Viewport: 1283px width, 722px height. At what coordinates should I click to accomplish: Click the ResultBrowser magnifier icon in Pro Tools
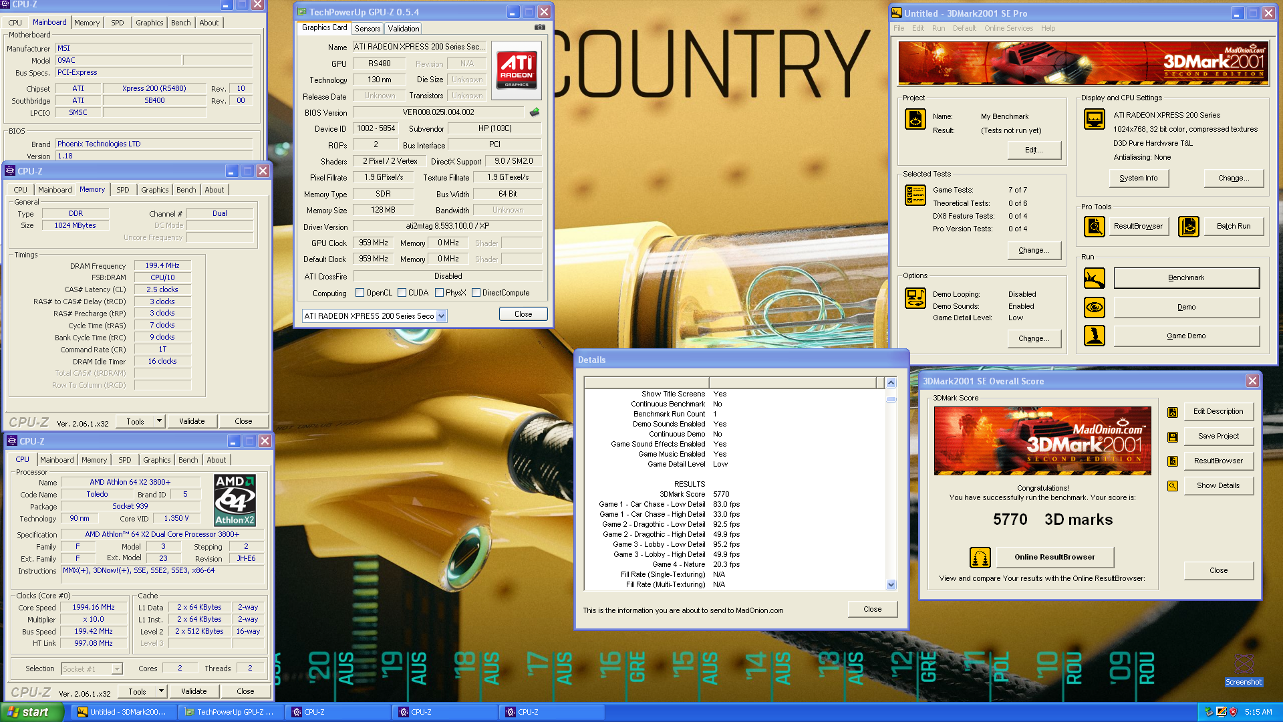(x=1094, y=227)
